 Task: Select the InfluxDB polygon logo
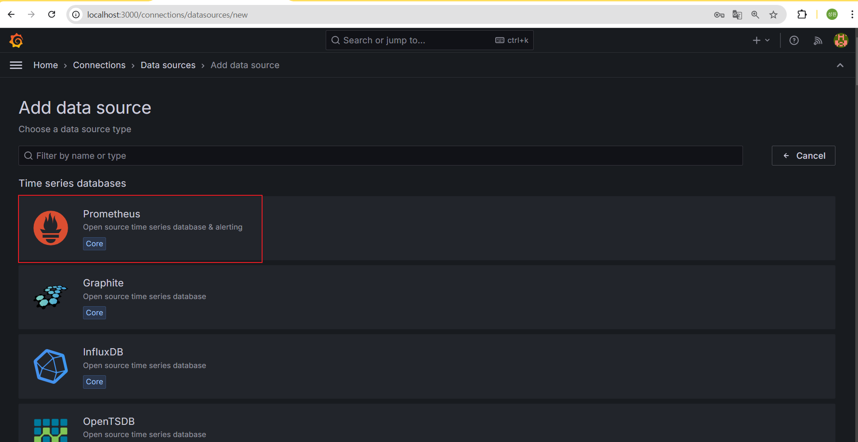tap(51, 366)
